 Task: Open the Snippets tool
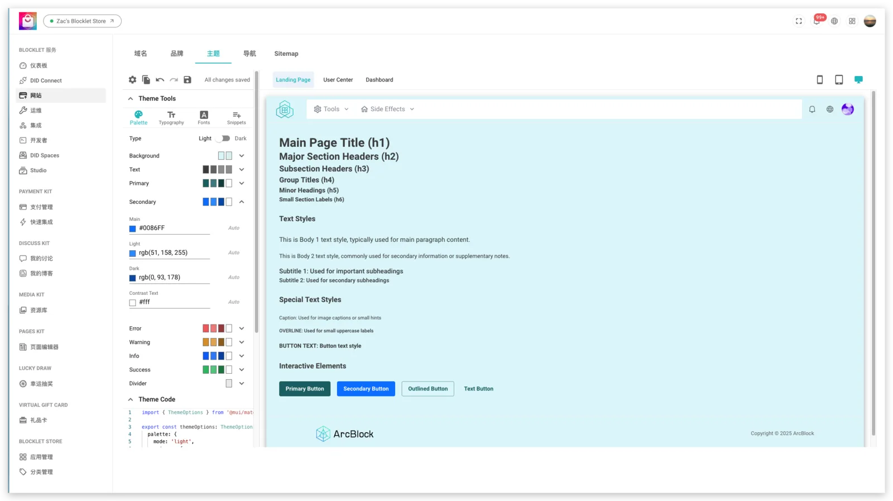coord(236,117)
